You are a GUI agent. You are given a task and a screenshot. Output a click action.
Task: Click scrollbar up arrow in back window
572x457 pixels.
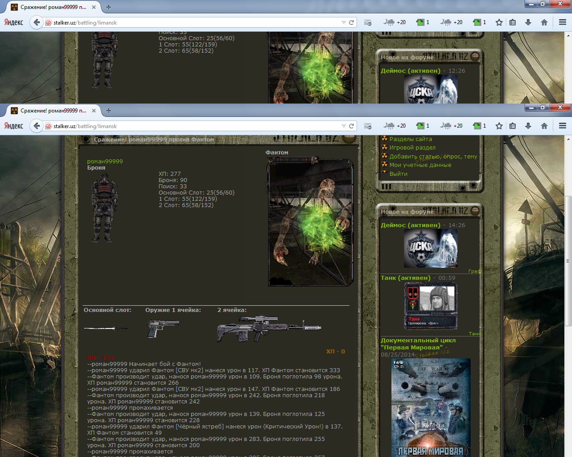568,35
